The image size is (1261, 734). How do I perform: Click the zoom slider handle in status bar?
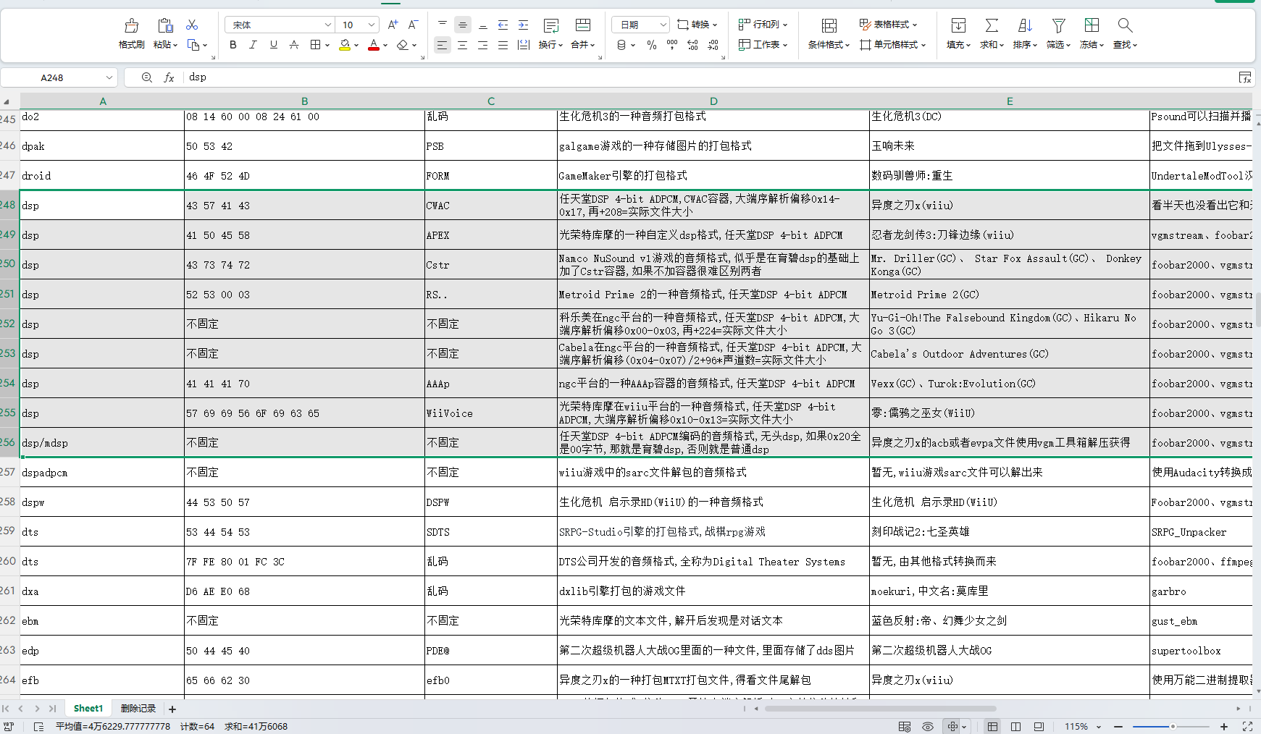(1173, 727)
